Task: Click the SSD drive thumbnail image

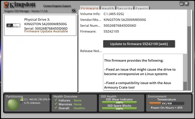Action: coord(13,25)
